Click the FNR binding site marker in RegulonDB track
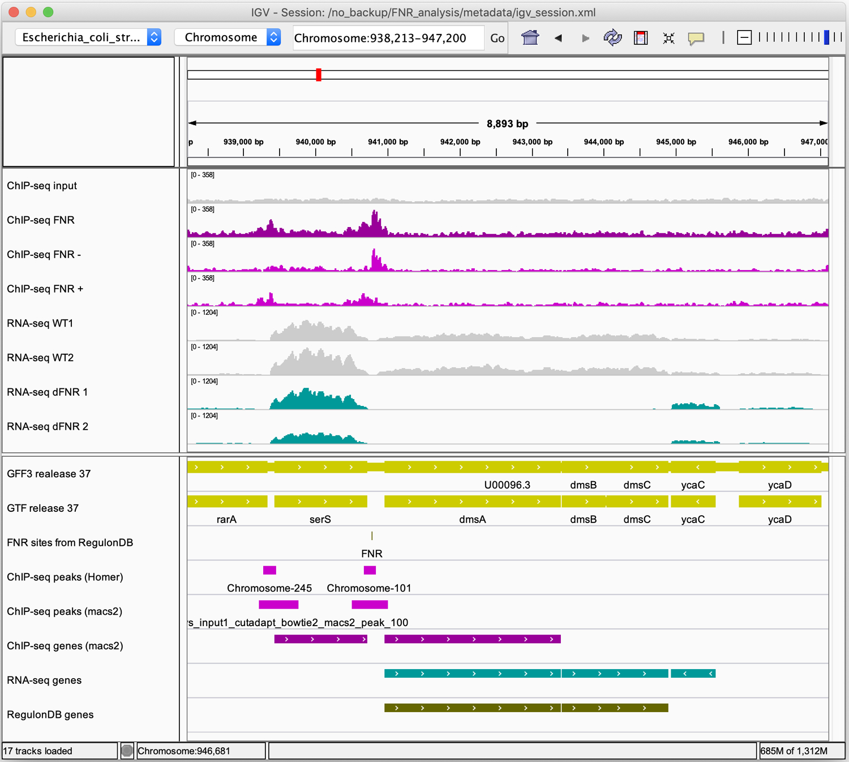Viewport: 849px width, 762px height. coord(372,536)
